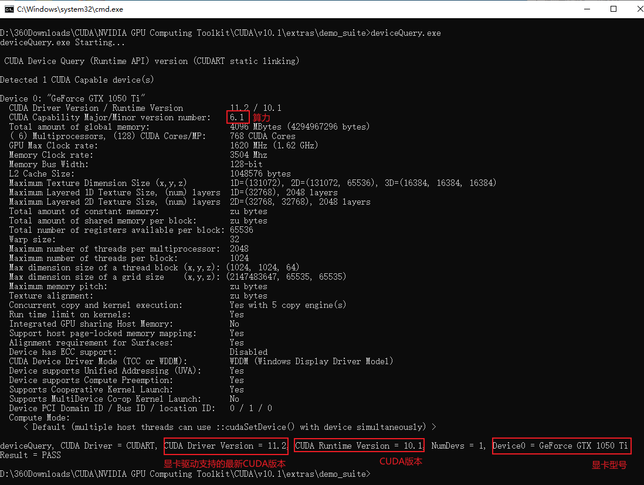
Task: Click the line 'Result = PASS'
Action: (30, 455)
